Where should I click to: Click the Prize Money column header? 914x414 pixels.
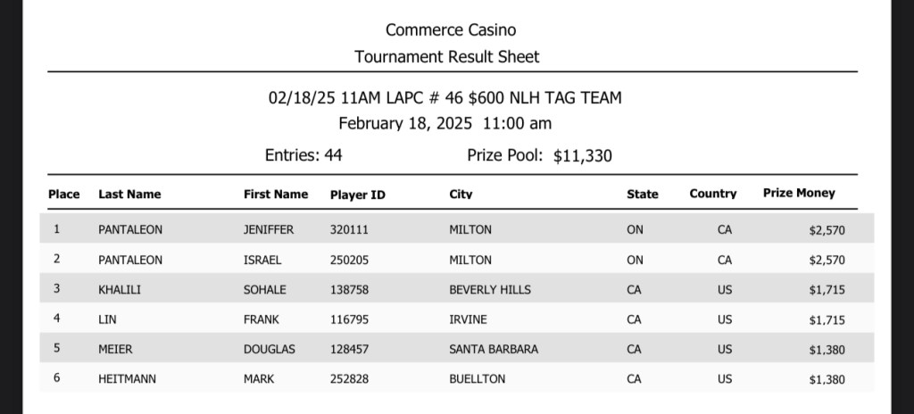[799, 193]
